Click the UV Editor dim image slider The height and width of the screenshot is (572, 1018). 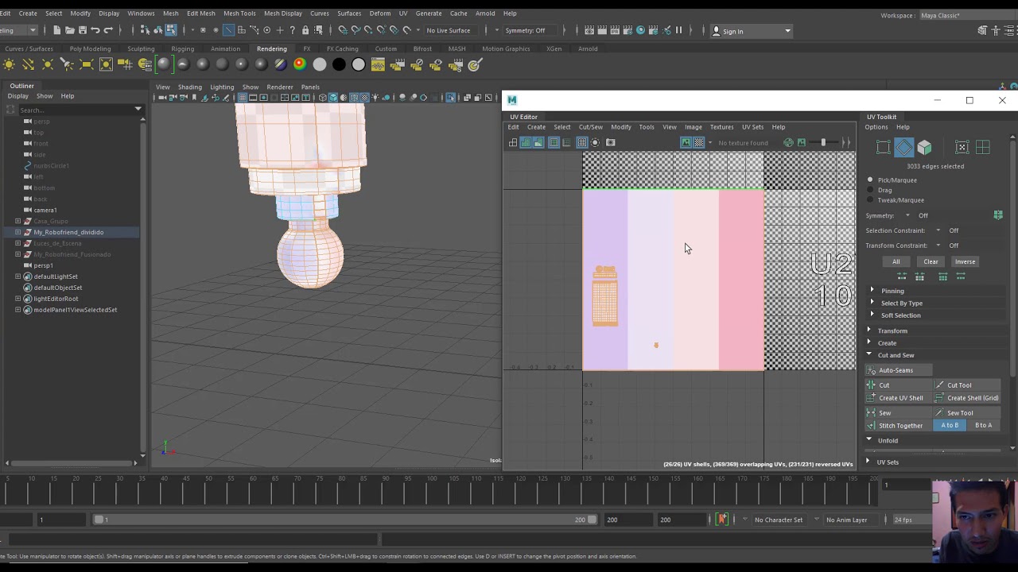tap(823, 142)
